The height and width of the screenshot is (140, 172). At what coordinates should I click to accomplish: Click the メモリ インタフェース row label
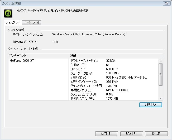[x=84, y=82]
